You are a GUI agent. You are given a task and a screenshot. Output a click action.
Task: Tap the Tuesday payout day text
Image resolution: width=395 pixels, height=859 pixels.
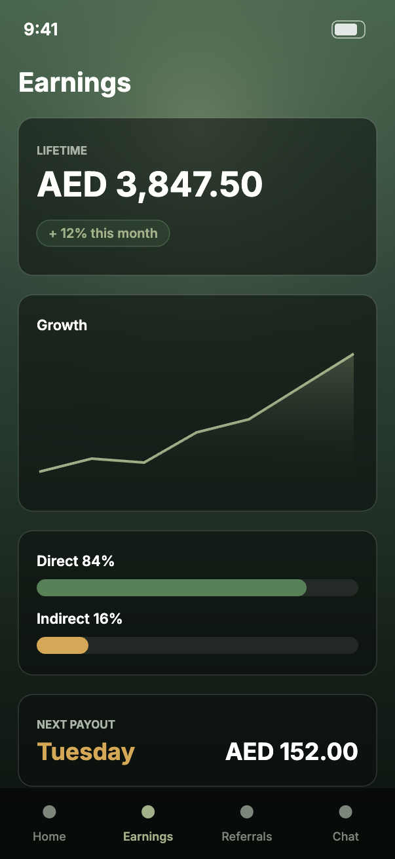[x=86, y=752]
